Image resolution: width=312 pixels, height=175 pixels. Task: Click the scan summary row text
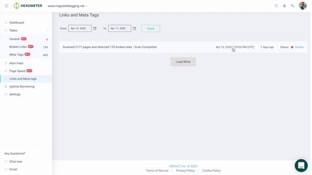tap(110, 47)
